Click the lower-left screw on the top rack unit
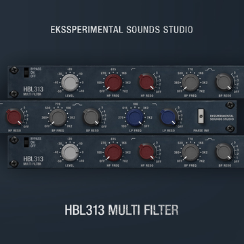This screenshot has height=244, width=244. (x=14, y=94)
